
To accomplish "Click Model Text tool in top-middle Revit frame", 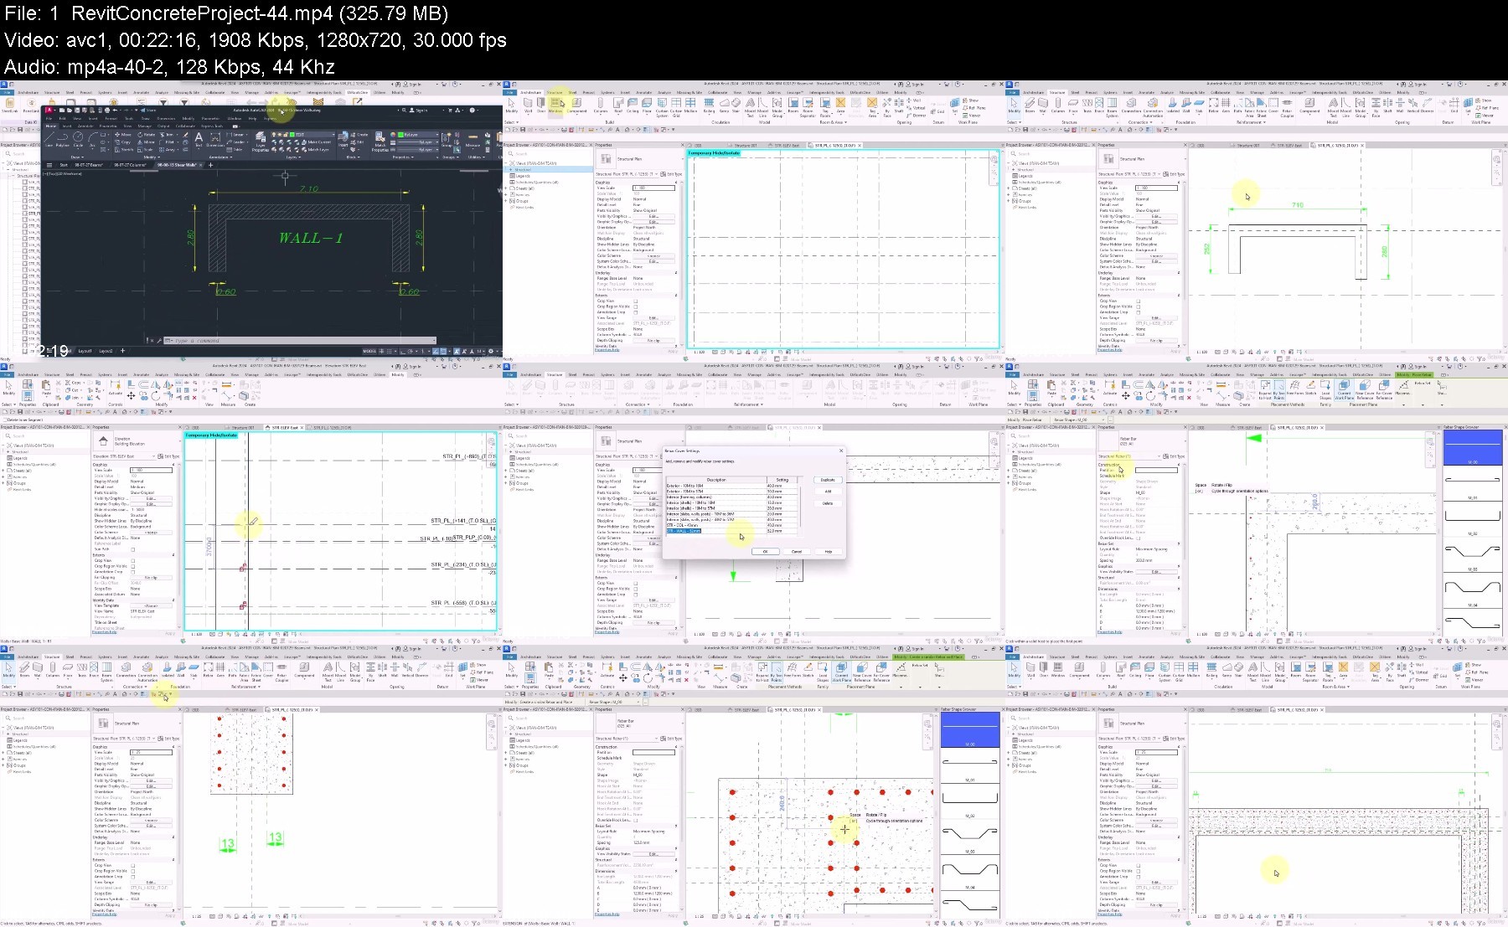I will tap(750, 106).
